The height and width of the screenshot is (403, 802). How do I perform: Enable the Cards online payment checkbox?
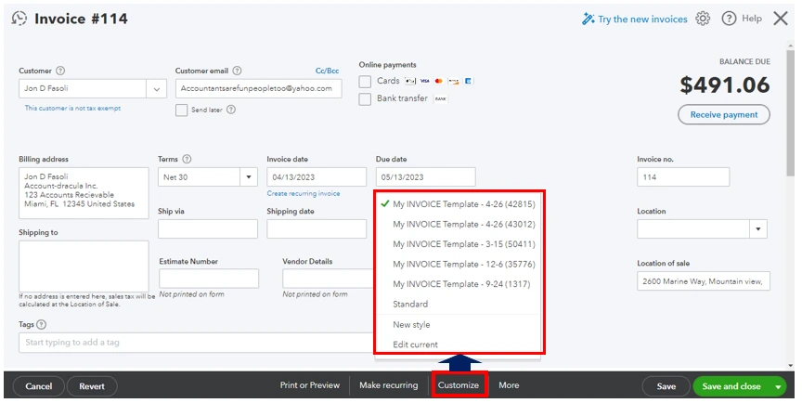[x=365, y=82]
